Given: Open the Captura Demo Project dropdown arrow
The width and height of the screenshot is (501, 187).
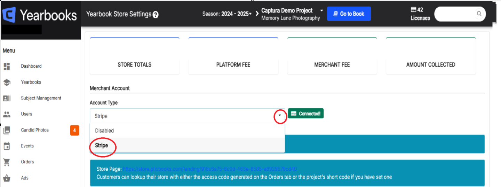Looking at the screenshot, I should point(321,10).
